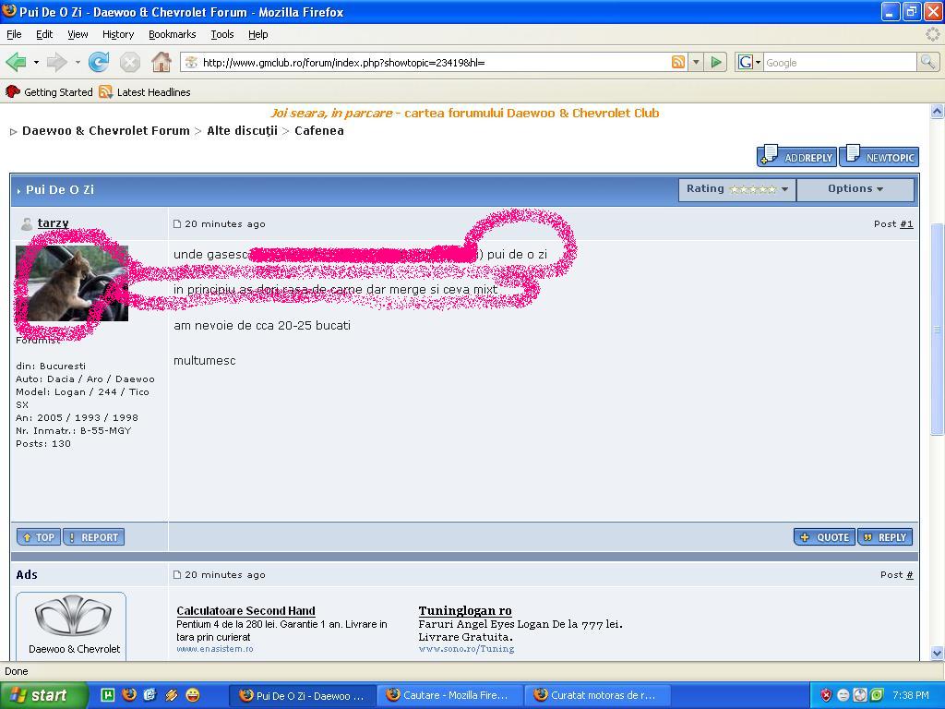Screen dimensions: 945x709
Task: Click the RSS feed icon in address bar
Action: (678, 63)
